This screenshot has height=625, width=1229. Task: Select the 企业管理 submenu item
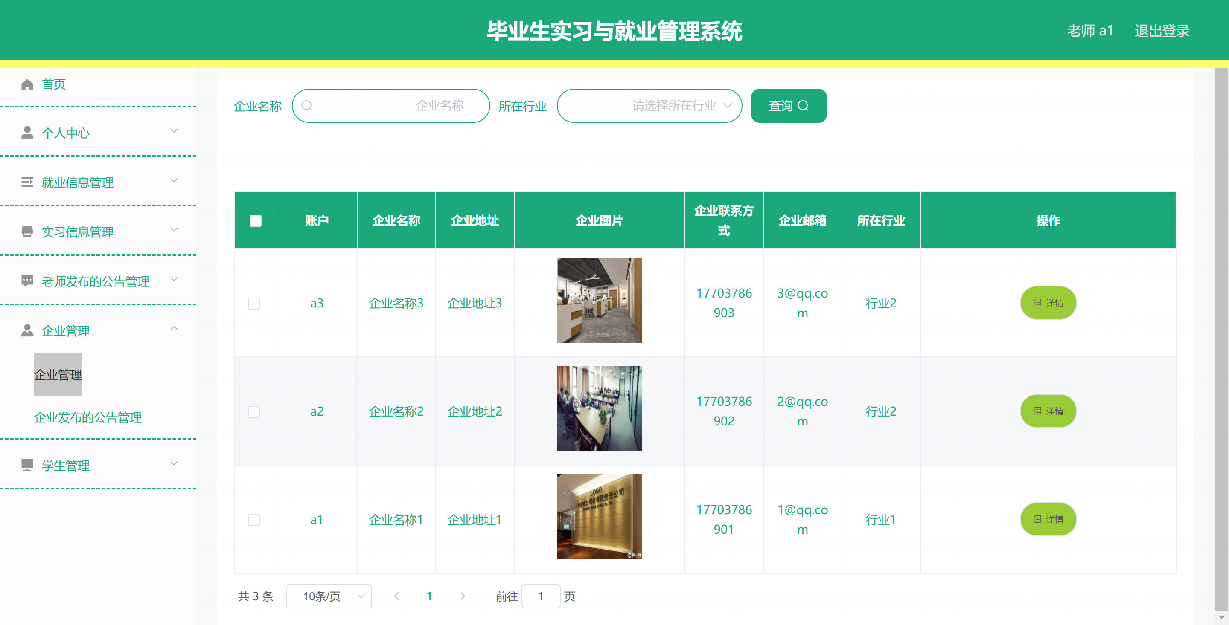coord(58,375)
